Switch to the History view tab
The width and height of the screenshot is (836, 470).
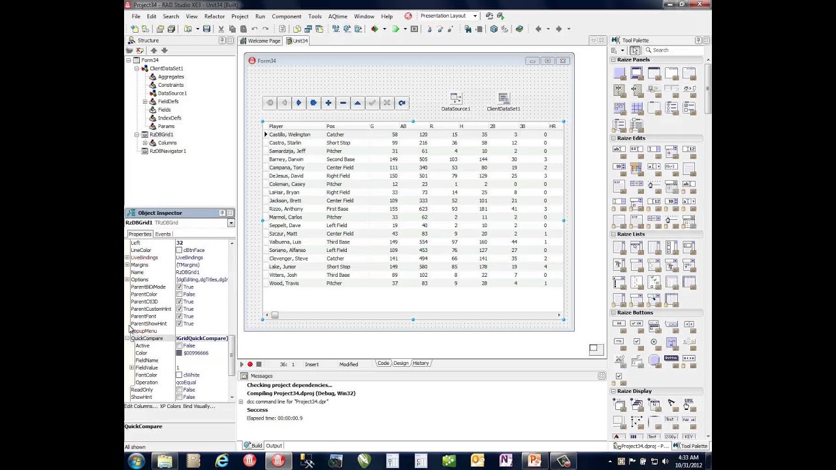pos(421,363)
